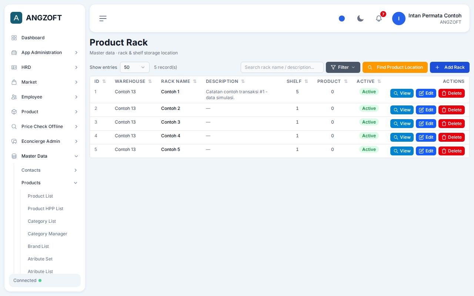The width and height of the screenshot is (474, 296).
Task: Sort by Warehouse column arrows
Action: coord(150,81)
